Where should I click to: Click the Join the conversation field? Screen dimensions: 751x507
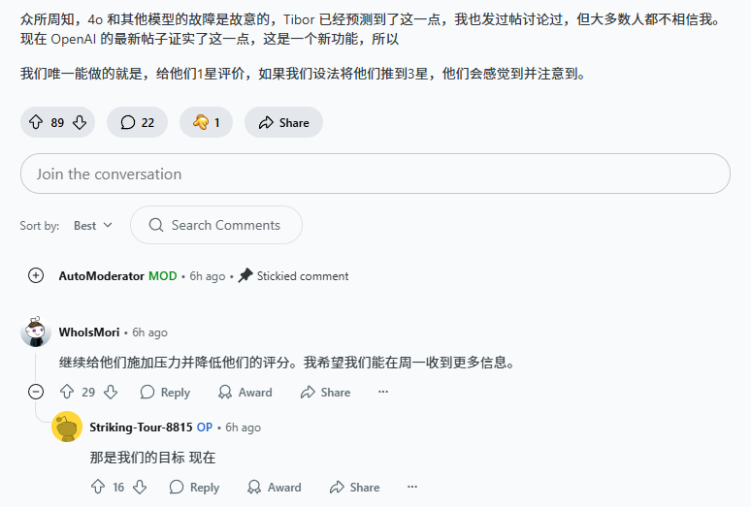pos(375,174)
